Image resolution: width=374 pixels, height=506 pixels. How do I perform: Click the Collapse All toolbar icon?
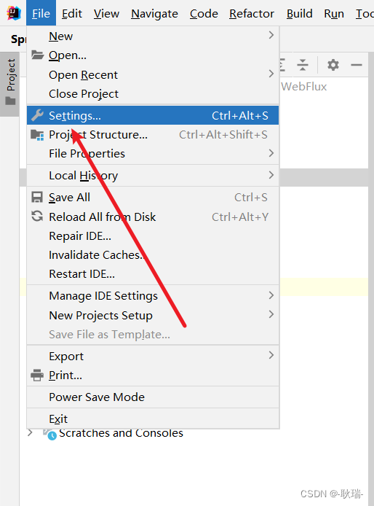pos(303,65)
